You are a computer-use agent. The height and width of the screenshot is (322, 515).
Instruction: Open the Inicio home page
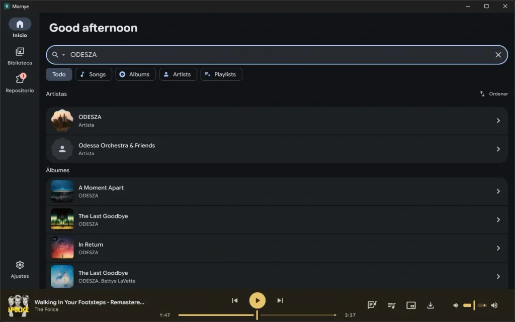pos(20,28)
